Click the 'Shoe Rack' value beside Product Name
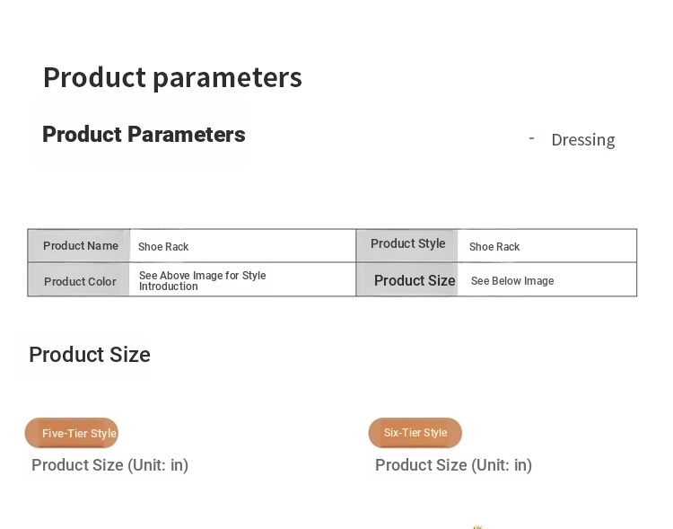Image resolution: width=673 pixels, height=529 pixels. pyautogui.click(x=163, y=247)
